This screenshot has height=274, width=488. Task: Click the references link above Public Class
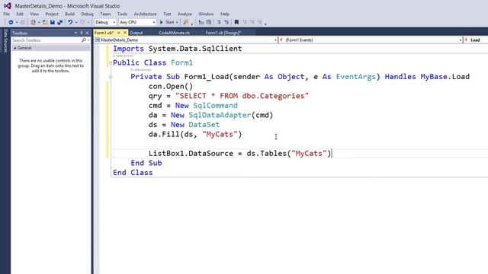[x=124, y=56]
